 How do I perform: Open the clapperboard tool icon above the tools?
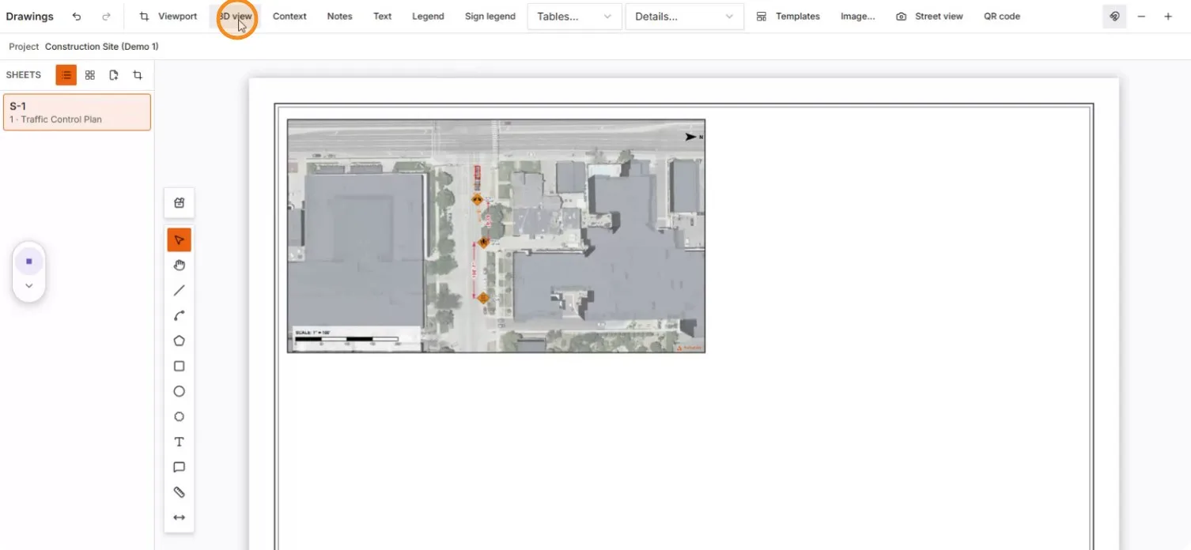pyautogui.click(x=180, y=203)
